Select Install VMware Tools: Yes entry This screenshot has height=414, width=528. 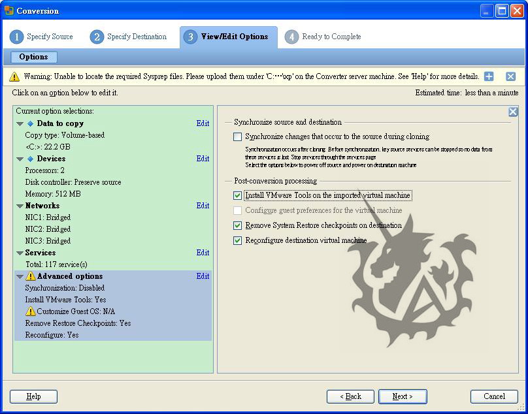pyautogui.click(x=65, y=300)
